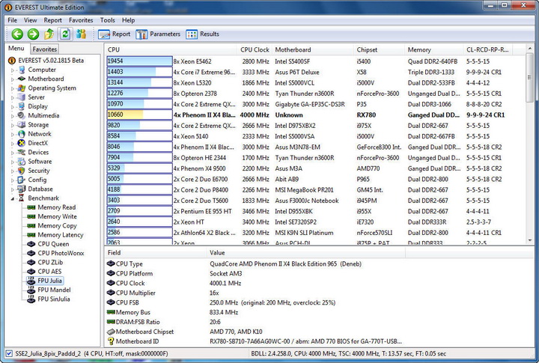Viewport: 539px width, 363px height.
Task: Open the View menu
Action: (x=30, y=20)
